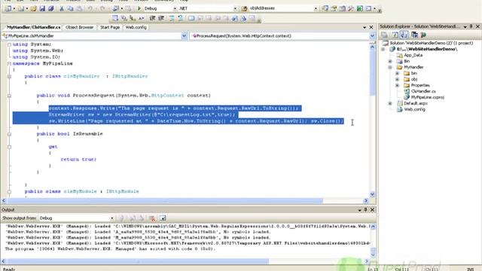Toggle auto-hide pin on Output panel
The image size is (482, 271).
pyautogui.click(x=365, y=209)
